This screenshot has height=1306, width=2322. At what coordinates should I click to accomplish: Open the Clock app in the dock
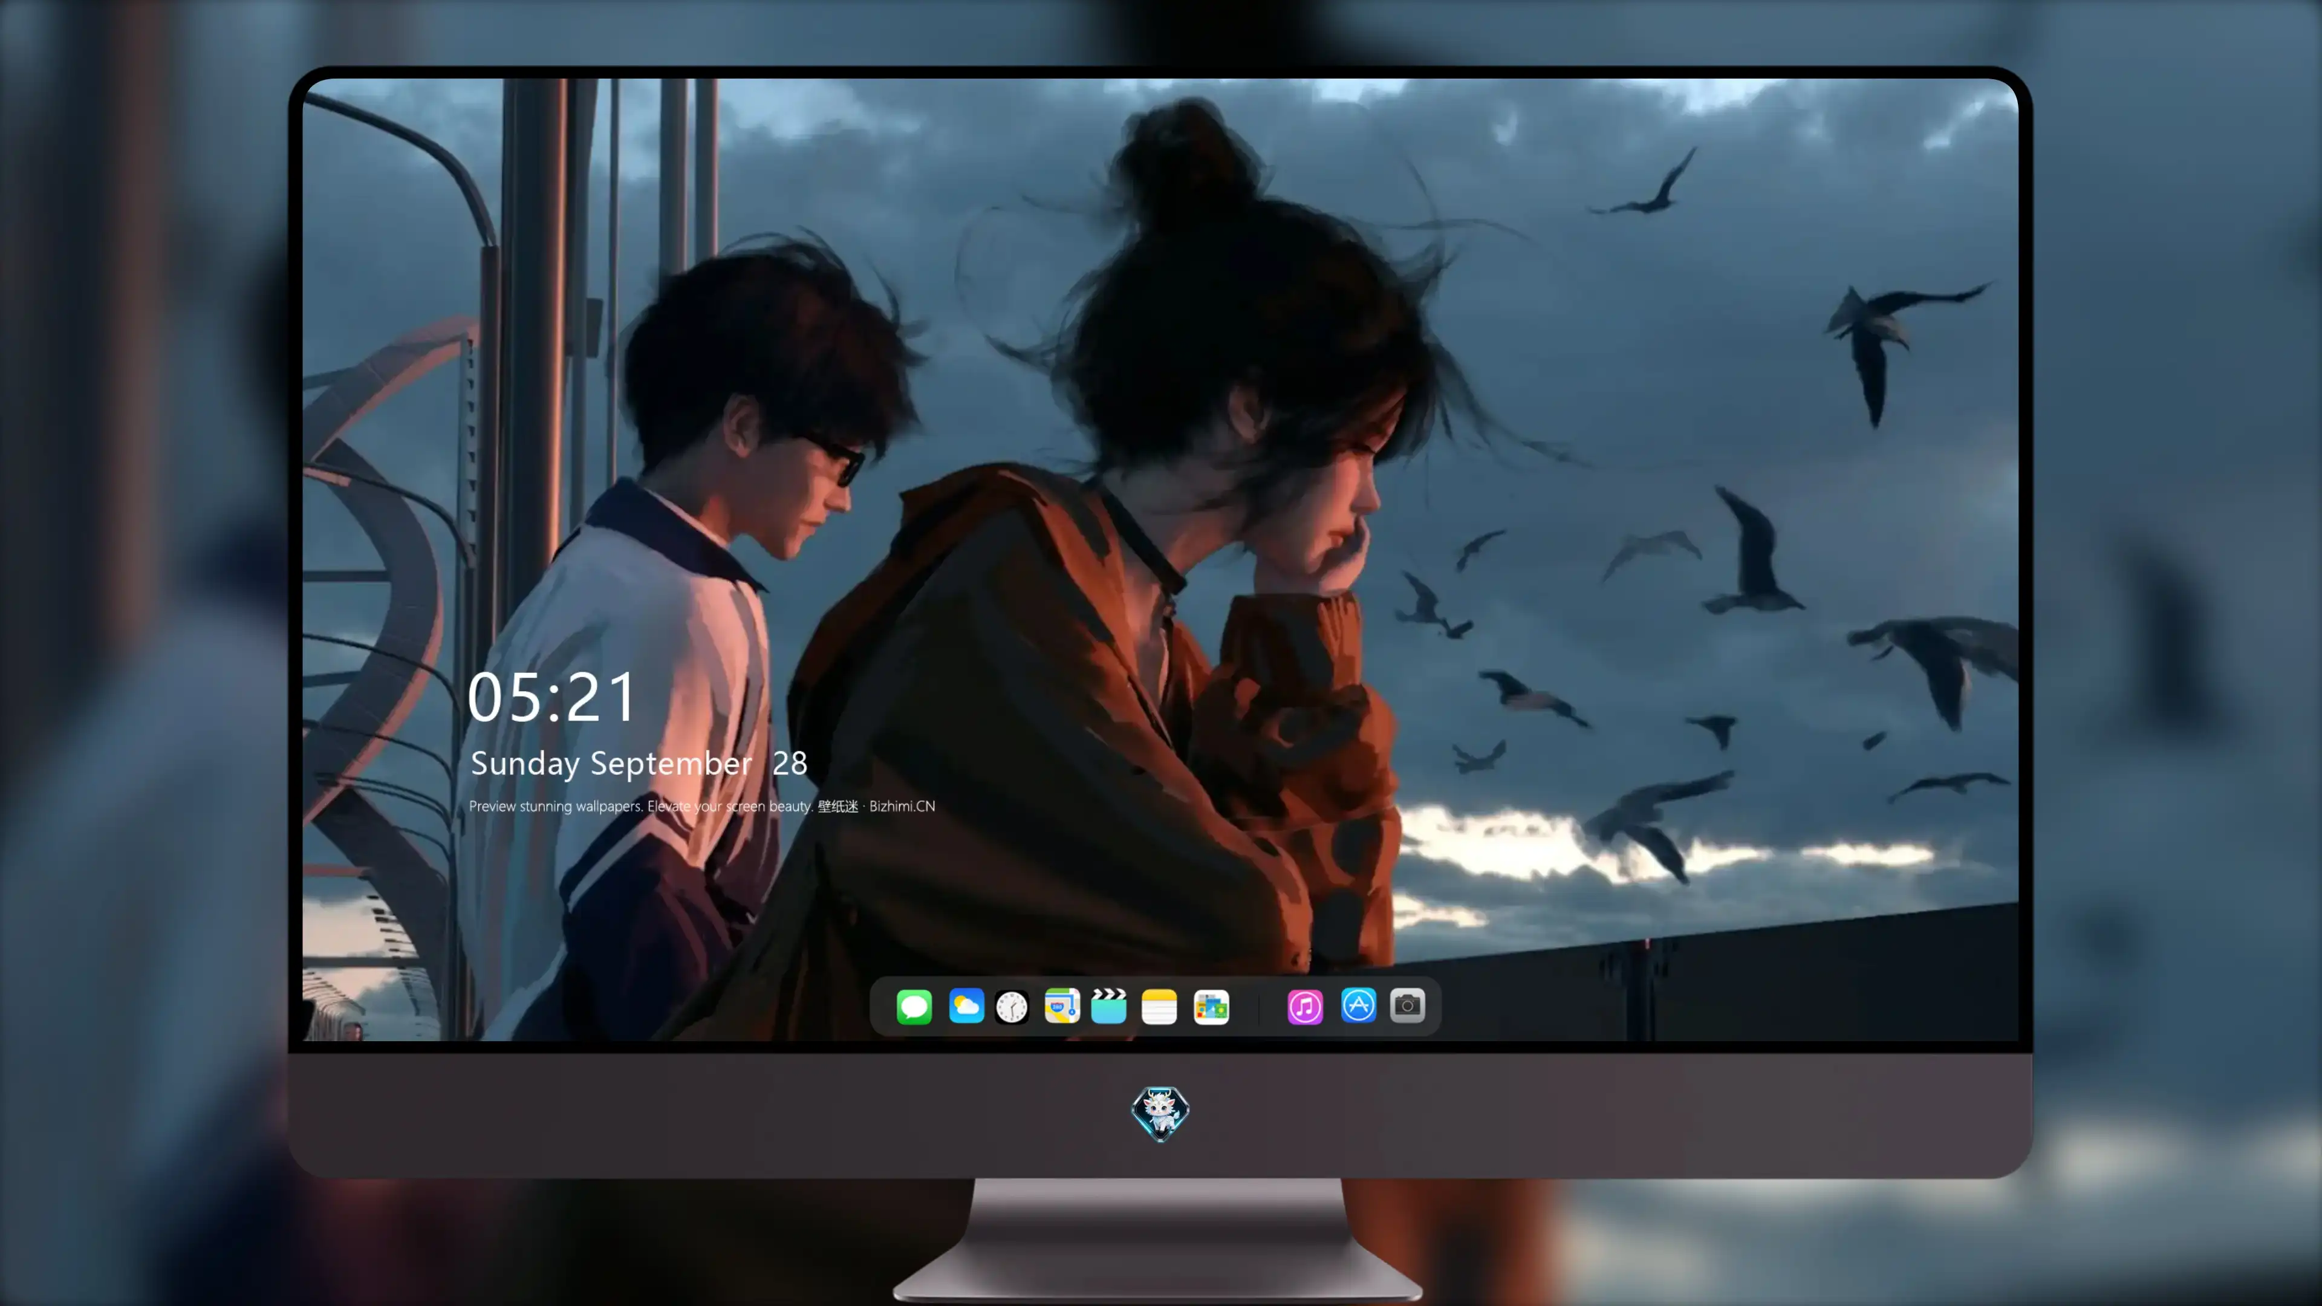coord(1012,1007)
